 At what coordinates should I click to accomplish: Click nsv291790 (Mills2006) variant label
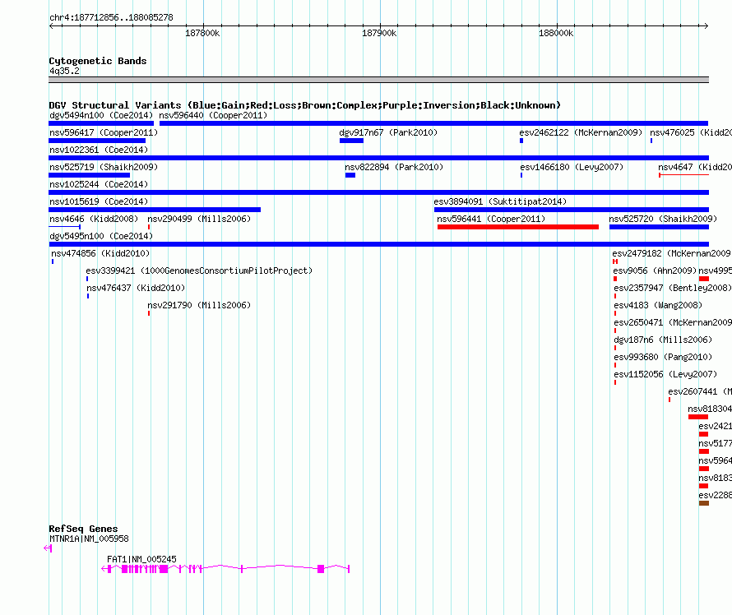click(199, 305)
